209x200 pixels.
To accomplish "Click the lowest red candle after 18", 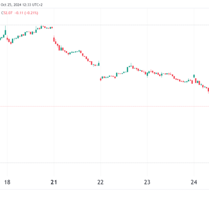I will [x=11, y=43].
